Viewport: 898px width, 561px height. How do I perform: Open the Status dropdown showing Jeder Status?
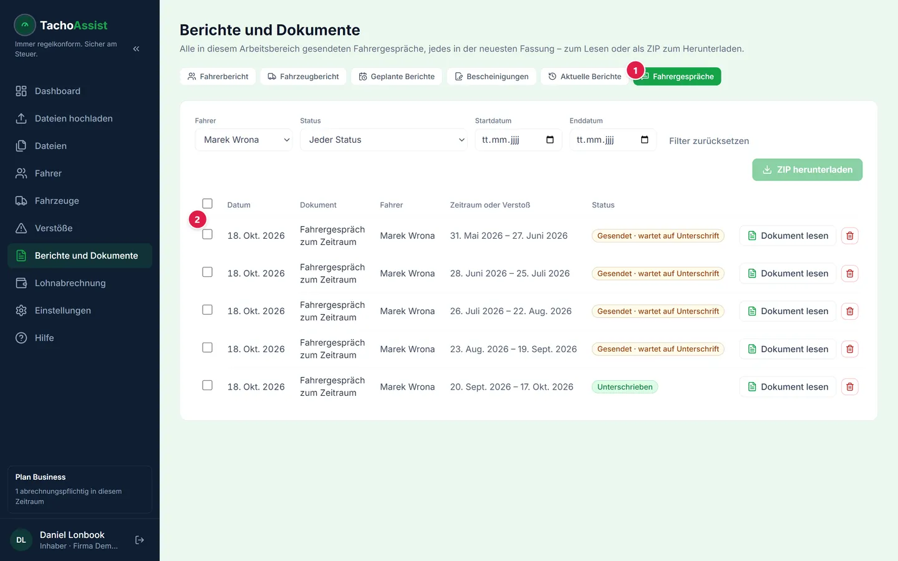pyautogui.click(x=384, y=140)
